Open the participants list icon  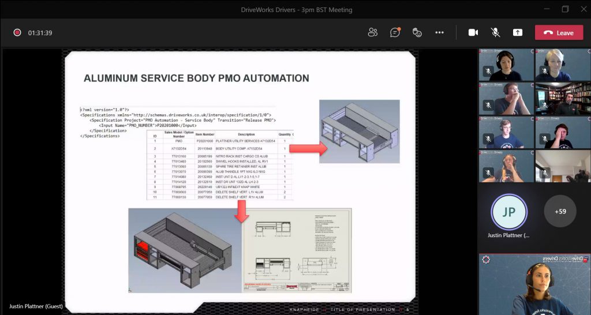click(x=372, y=32)
